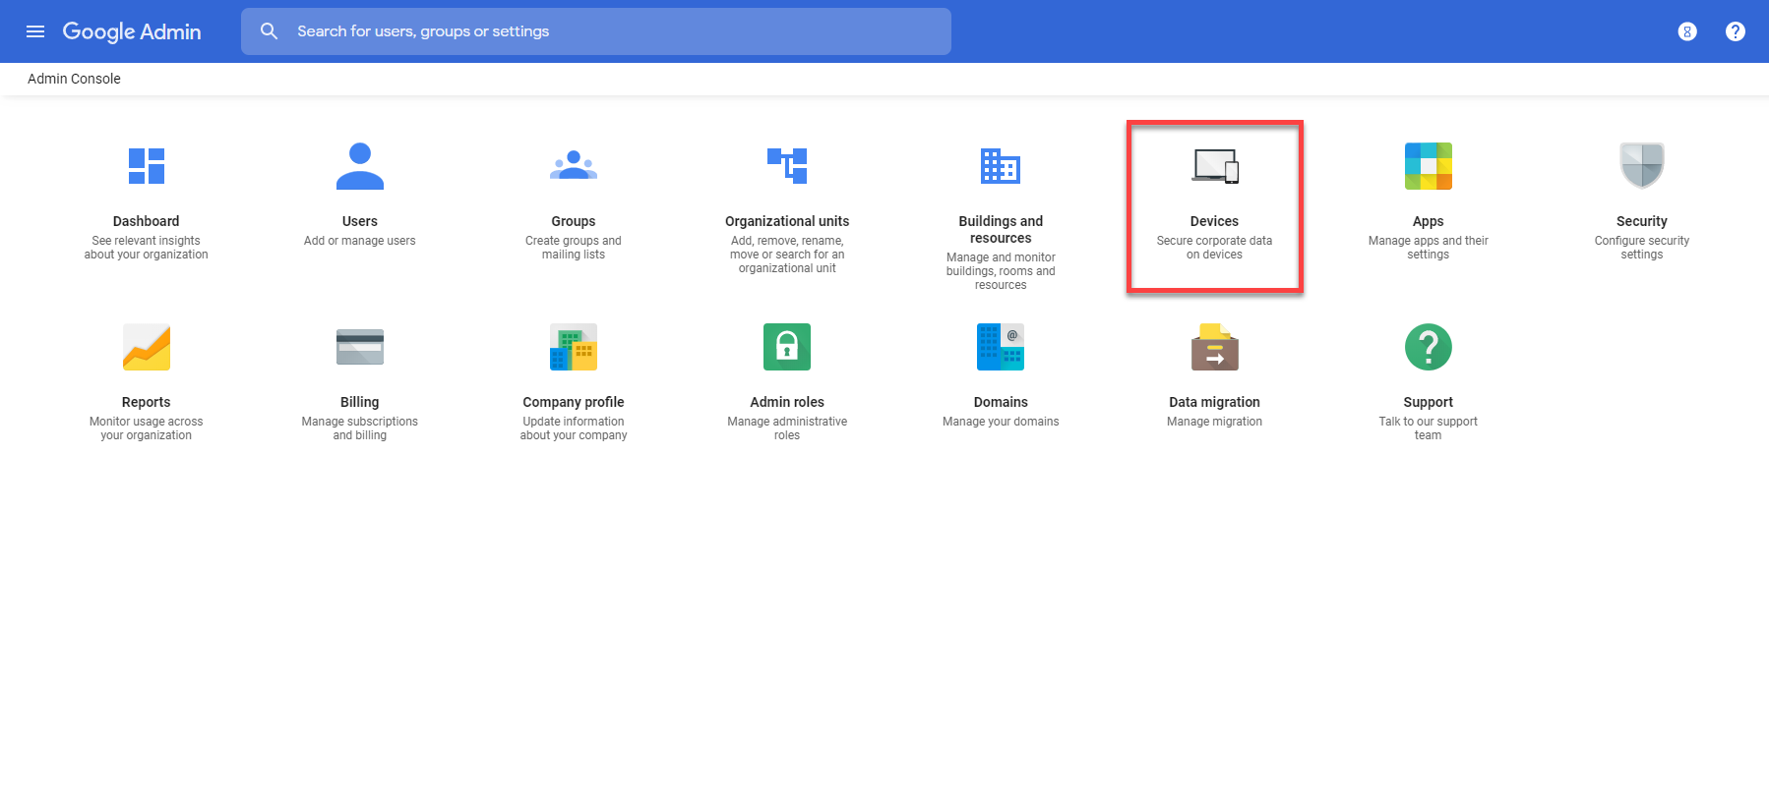Open the Apps colorful grid icon
Image resolution: width=1769 pixels, height=797 pixels.
1429,166
